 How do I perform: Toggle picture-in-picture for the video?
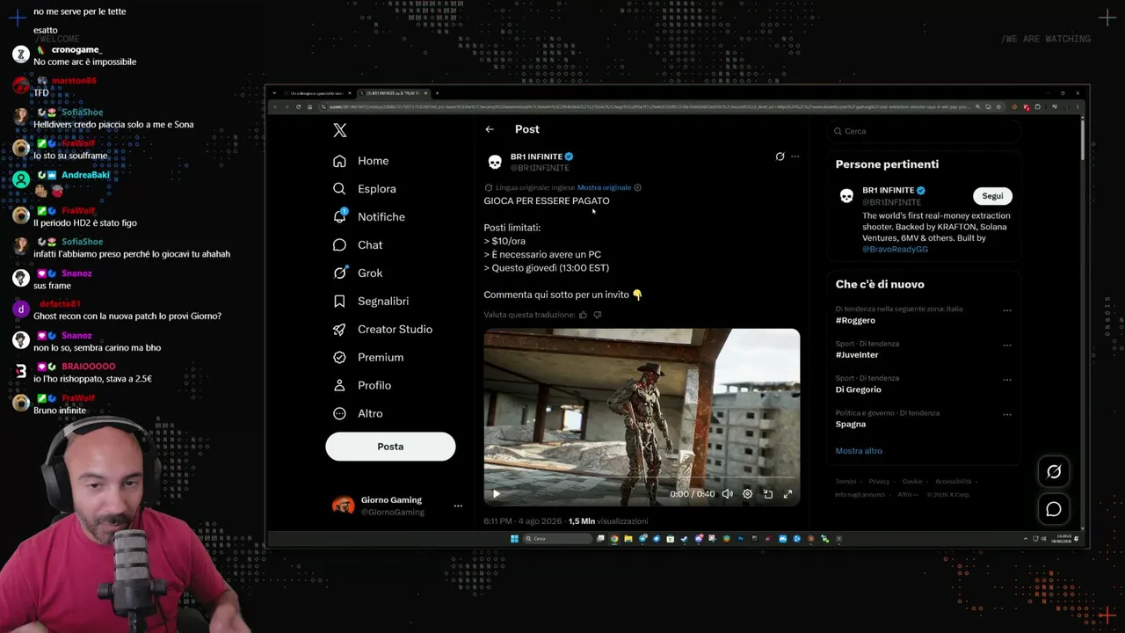pyautogui.click(x=767, y=494)
